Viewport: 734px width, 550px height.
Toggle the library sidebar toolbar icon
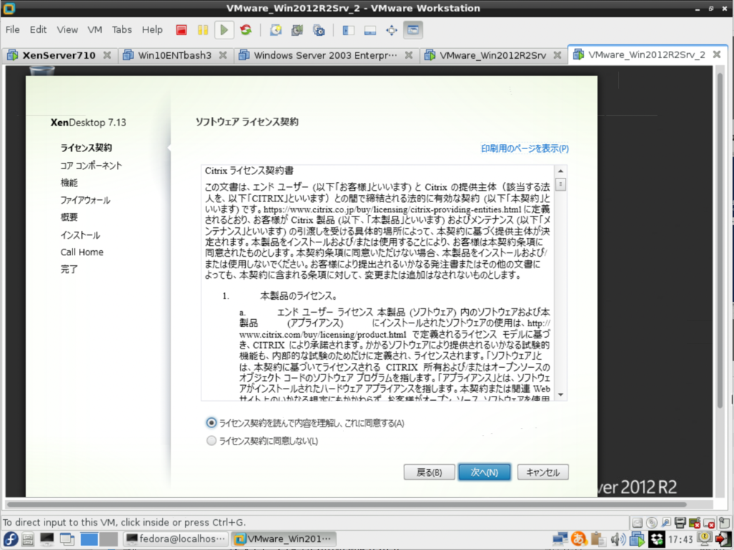(x=348, y=30)
